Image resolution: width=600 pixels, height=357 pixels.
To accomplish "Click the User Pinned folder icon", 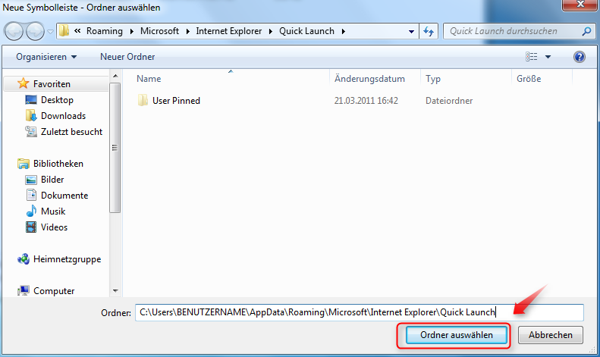I will click(x=143, y=100).
